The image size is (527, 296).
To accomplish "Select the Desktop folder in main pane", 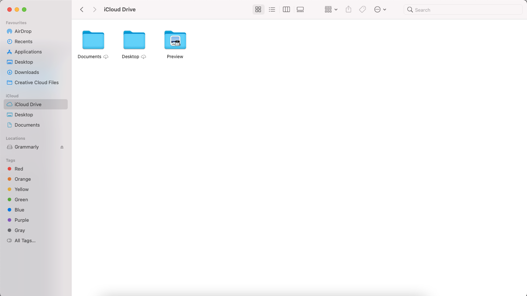I will [x=134, y=40].
